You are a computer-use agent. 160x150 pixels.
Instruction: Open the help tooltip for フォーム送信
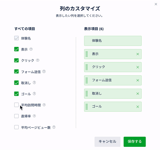(x=44, y=72)
